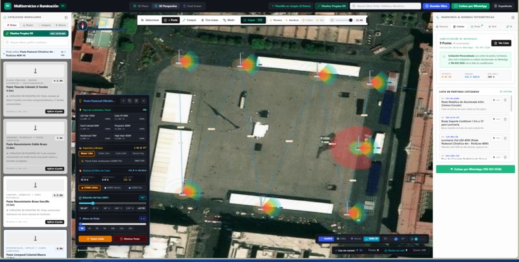Open the Brazos catalog tab
The height and width of the screenshot is (262, 519).
tap(28, 25)
